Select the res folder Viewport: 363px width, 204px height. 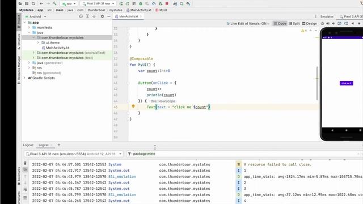click(37, 68)
